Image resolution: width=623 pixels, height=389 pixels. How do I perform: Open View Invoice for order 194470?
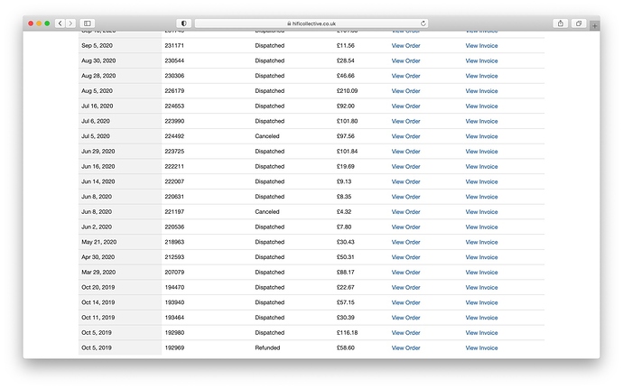coord(481,287)
